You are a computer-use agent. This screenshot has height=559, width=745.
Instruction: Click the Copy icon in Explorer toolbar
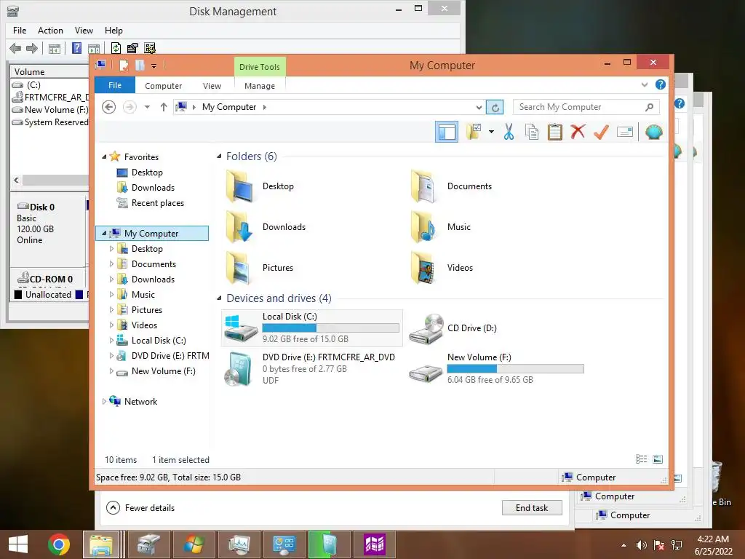point(532,132)
